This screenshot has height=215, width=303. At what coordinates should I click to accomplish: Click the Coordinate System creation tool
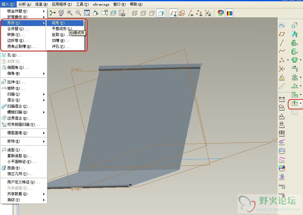coord(282,69)
